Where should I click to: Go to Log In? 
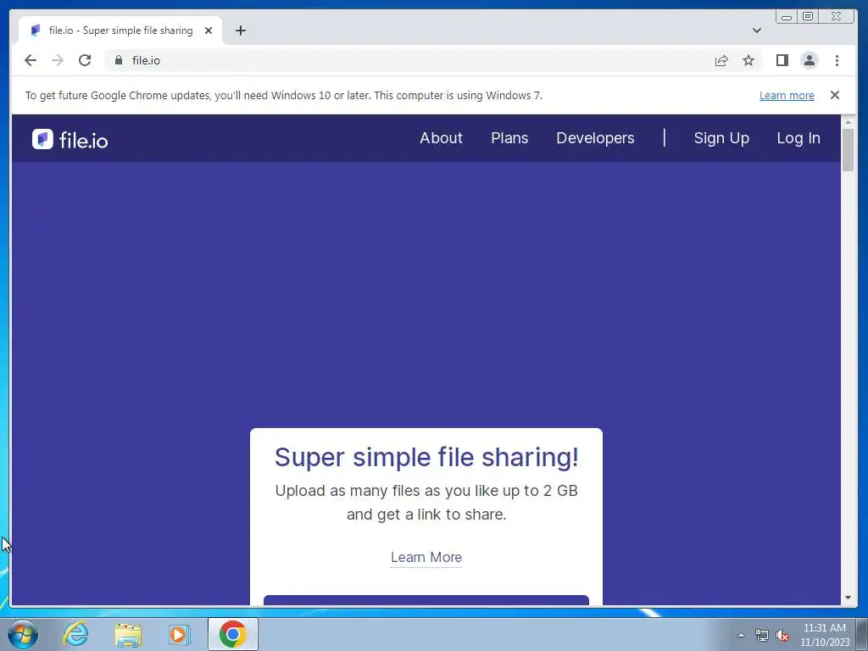click(x=798, y=138)
